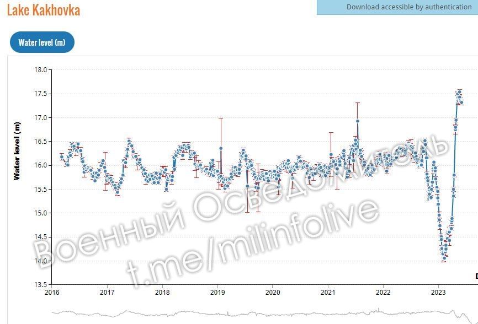Click the Lake Kakhovka title

pos(43,10)
